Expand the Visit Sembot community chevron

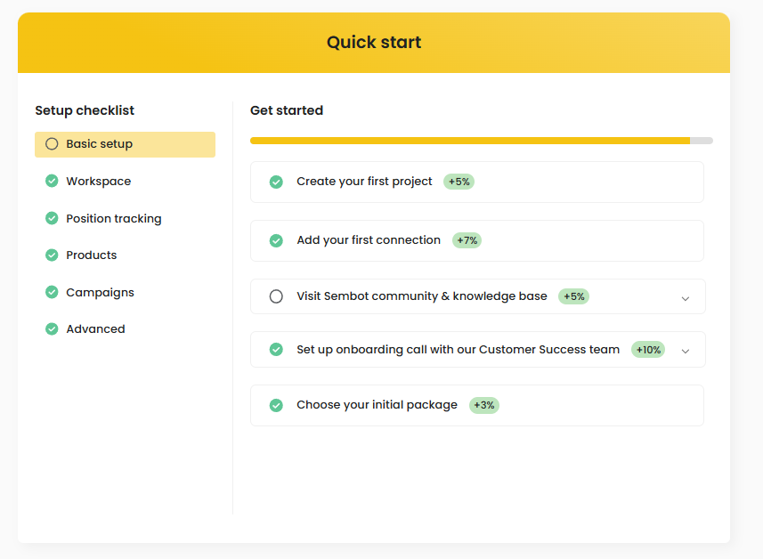(685, 298)
